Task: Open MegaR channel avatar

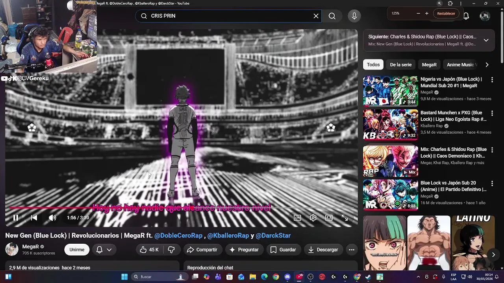Action: pos(11,249)
